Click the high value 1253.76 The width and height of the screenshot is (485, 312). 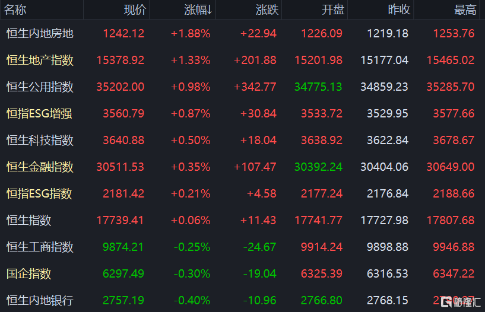[x=454, y=33]
